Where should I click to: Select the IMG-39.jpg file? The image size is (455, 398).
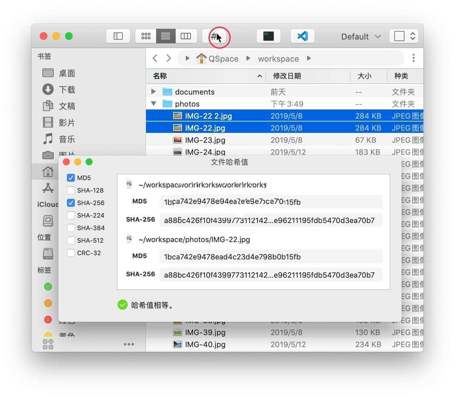(205, 332)
